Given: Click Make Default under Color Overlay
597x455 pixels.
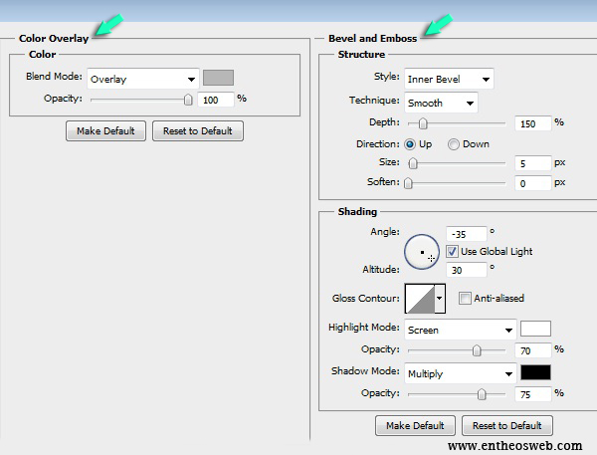Looking at the screenshot, I should point(106,130).
